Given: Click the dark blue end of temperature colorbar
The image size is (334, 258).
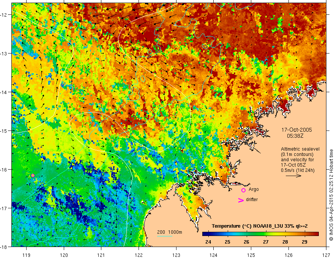Looking at the screenshot, I should [206, 234].
